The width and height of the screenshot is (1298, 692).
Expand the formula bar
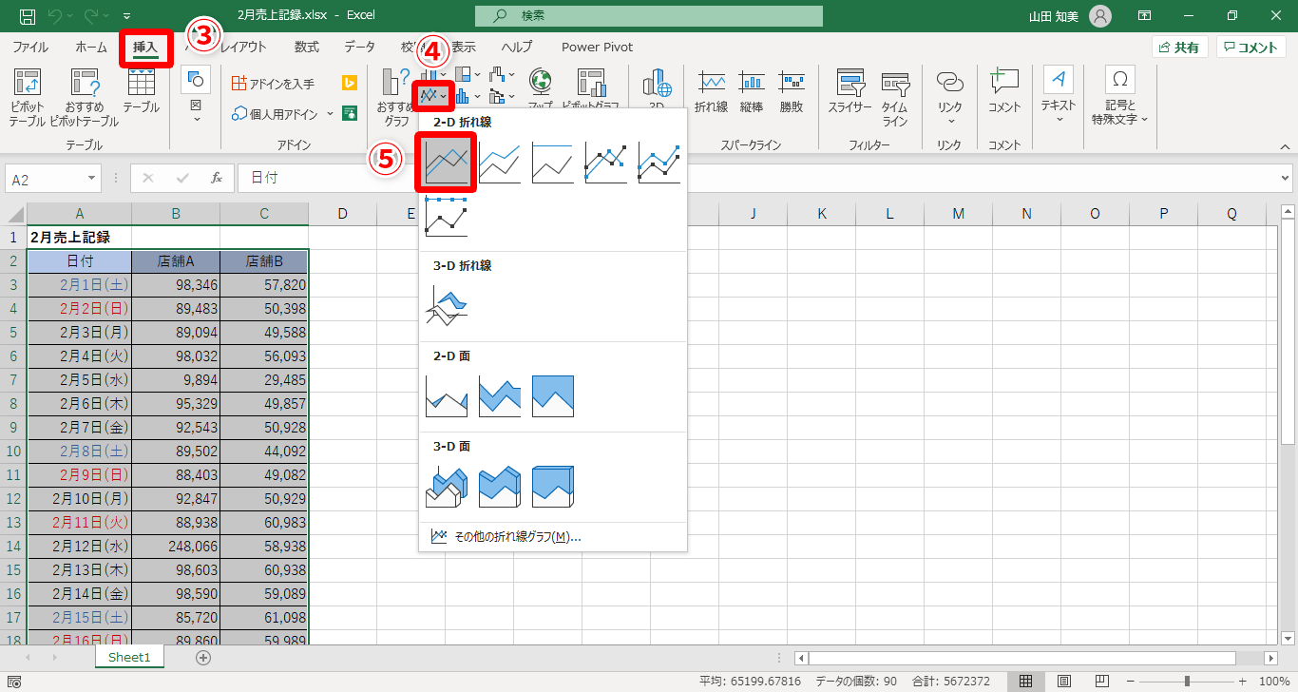click(1286, 179)
